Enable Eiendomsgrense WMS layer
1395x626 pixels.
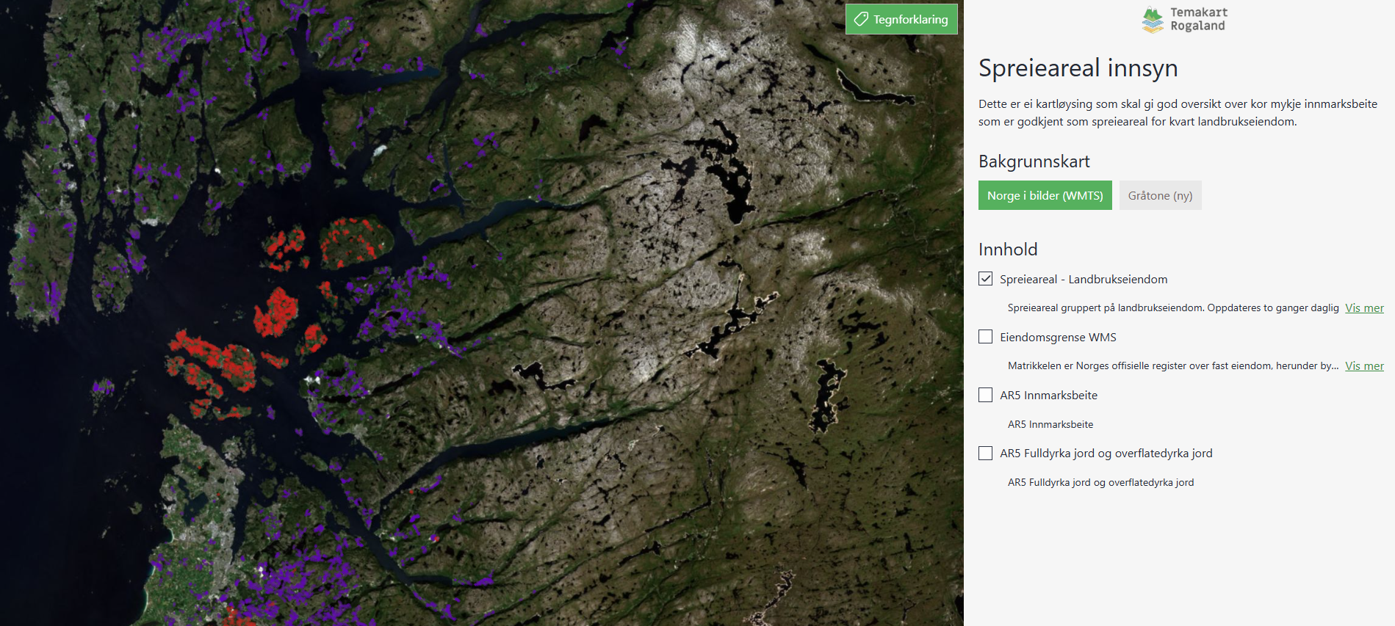point(986,337)
